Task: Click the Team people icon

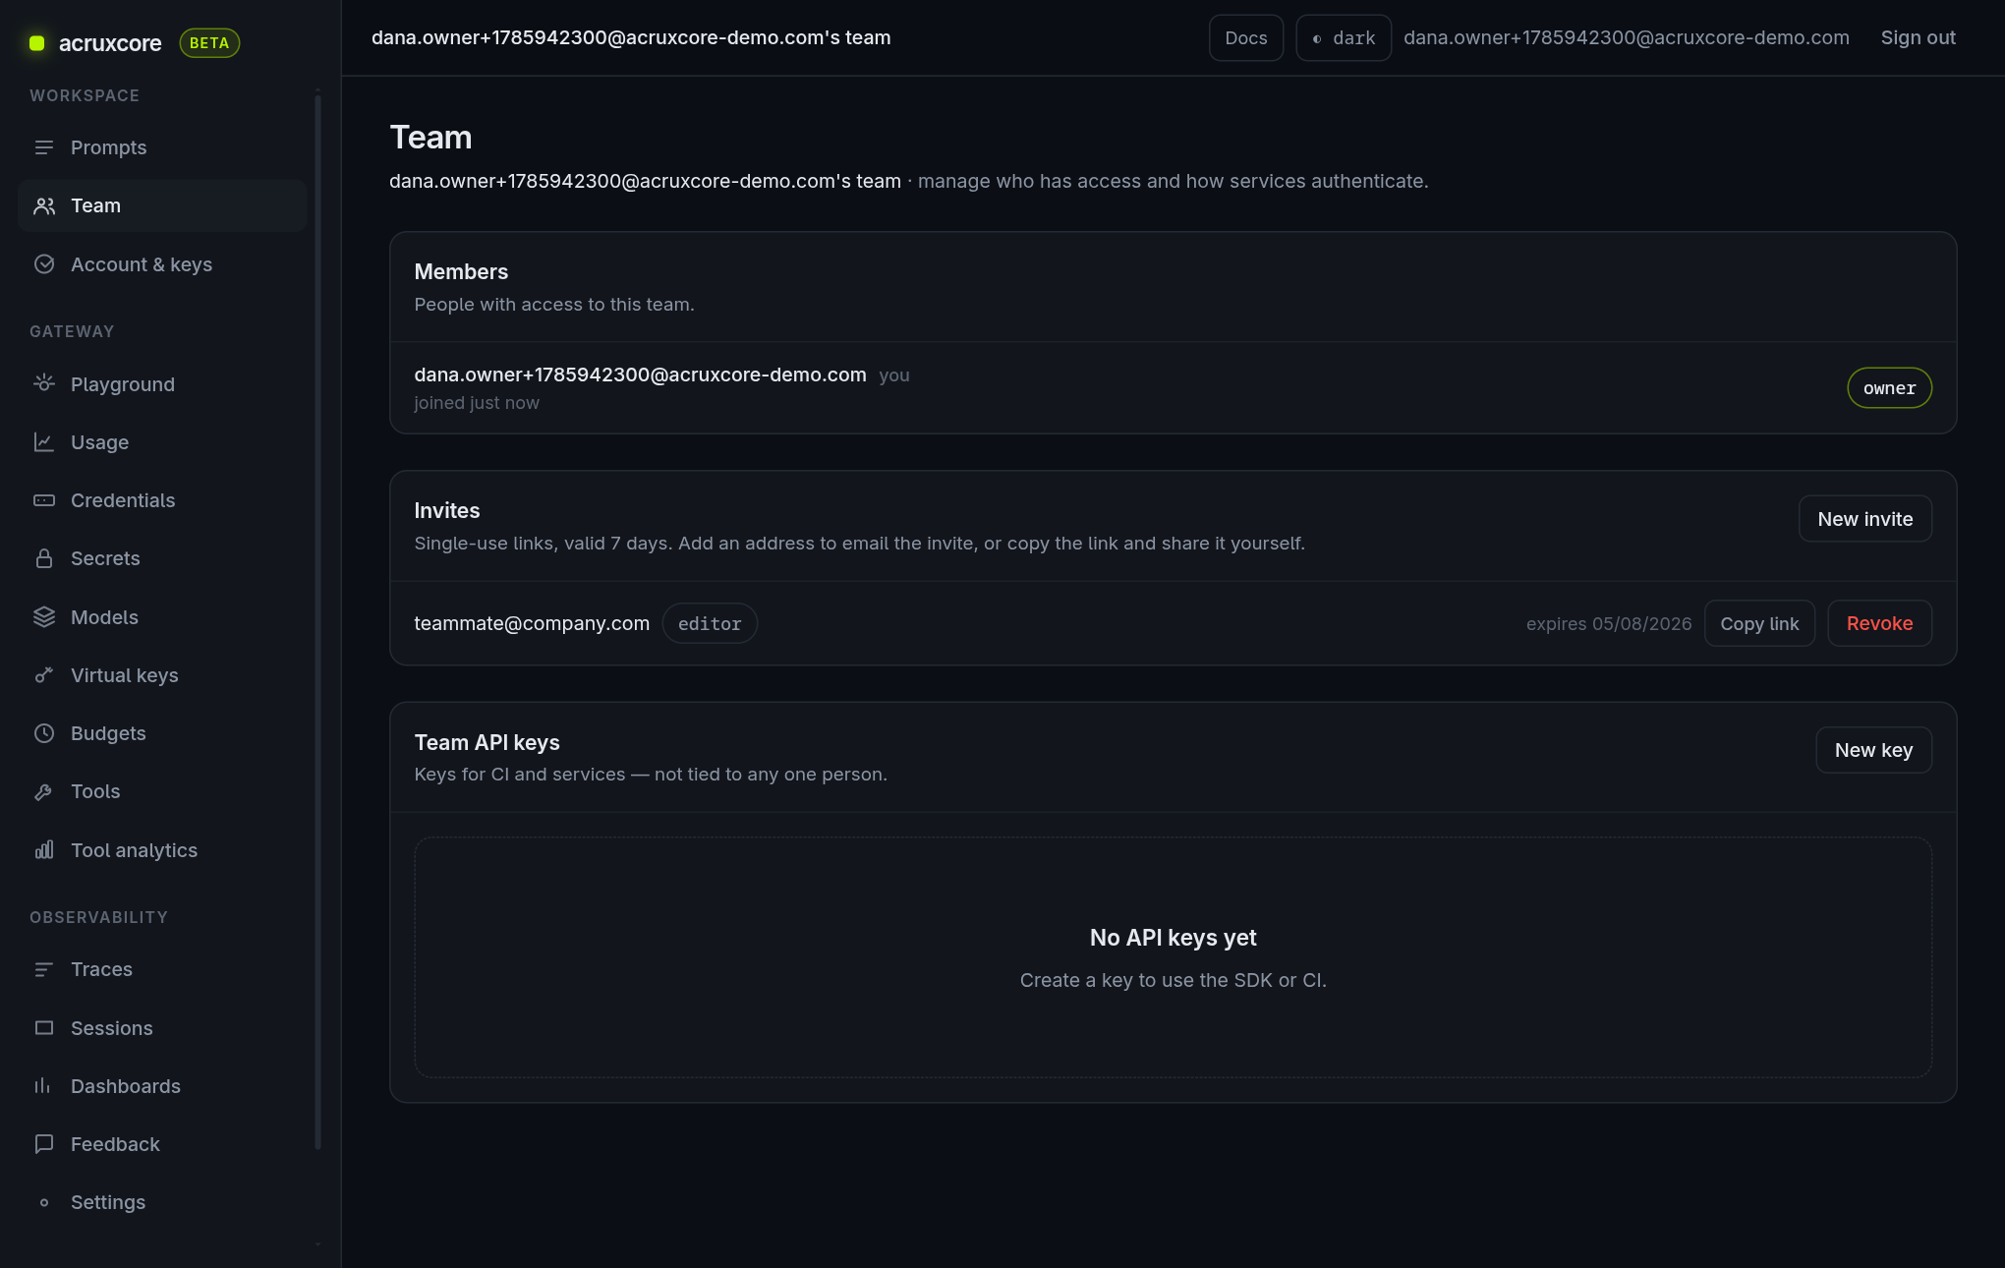Action: click(44, 205)
